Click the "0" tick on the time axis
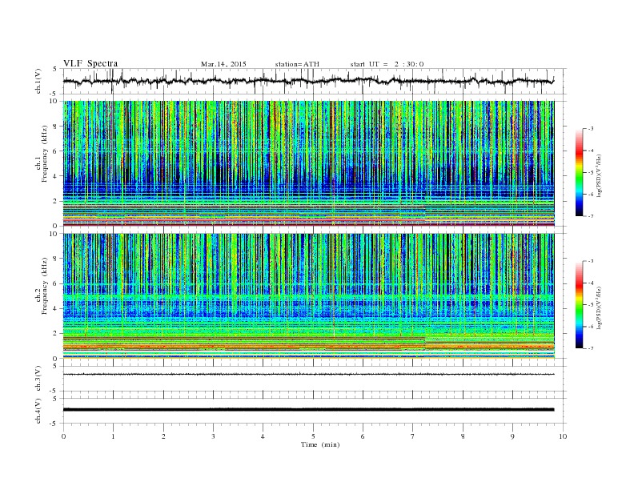The width and height of the screenshot is (634, 490). click(x=63, y=436)
